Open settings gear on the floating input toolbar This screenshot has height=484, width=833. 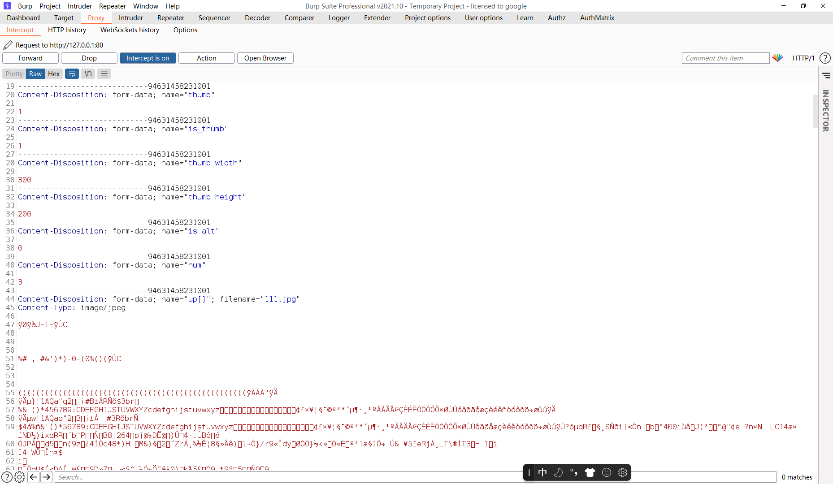[622, 472]
